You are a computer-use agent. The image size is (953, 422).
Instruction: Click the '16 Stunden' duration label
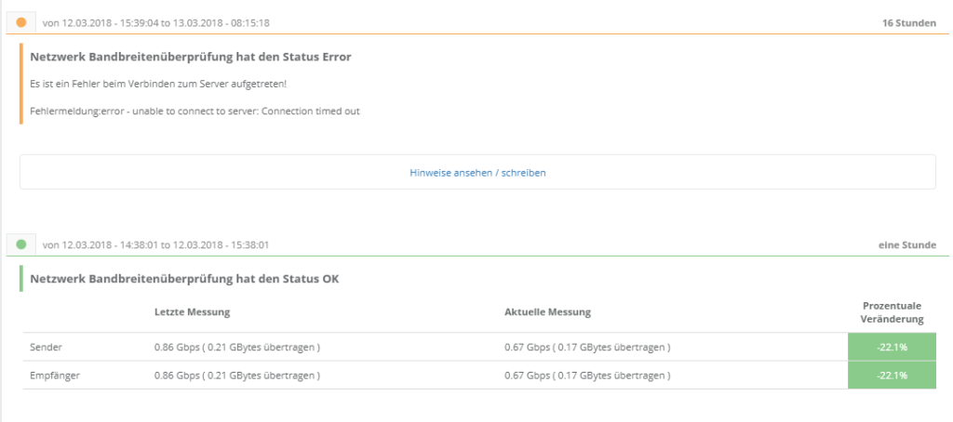908,22
